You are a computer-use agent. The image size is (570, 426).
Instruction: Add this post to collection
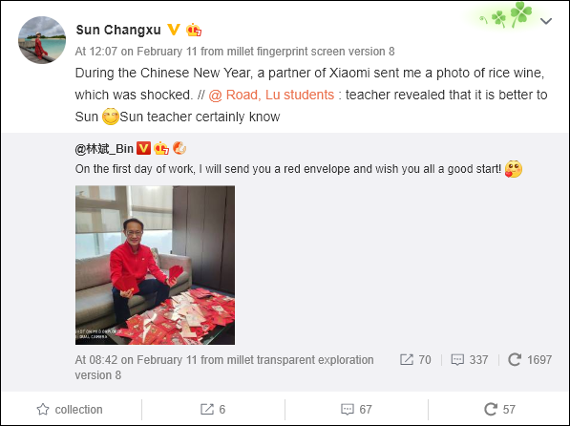click(x=70, y=410)
